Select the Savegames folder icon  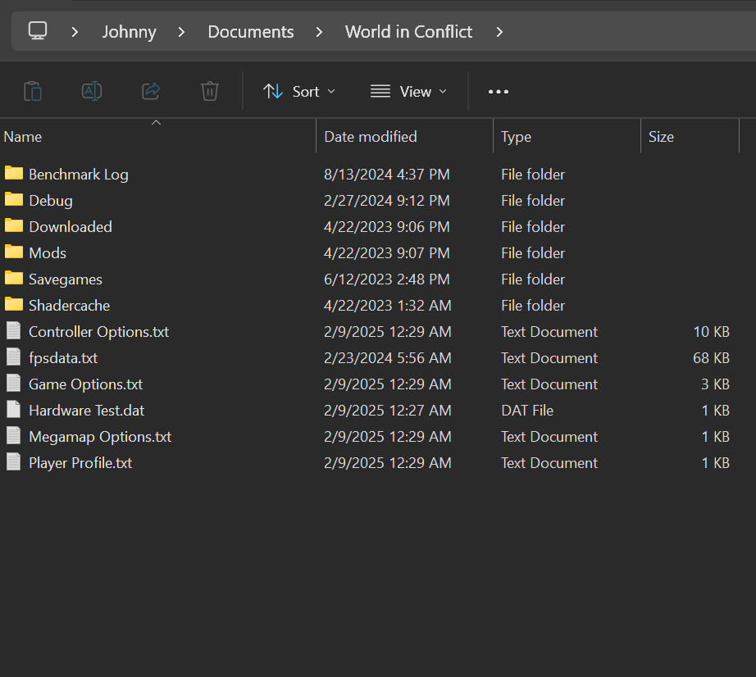coord(14,278)
